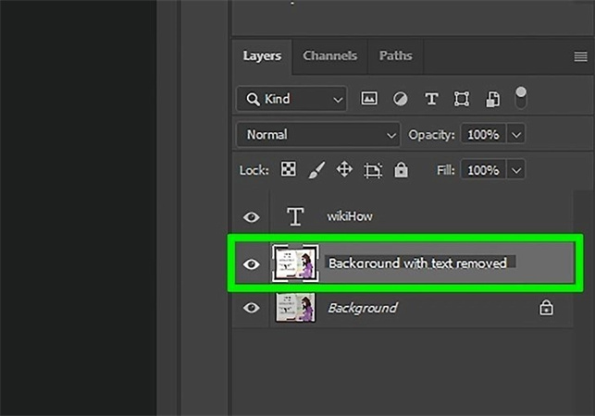Lock transparent pixels checkerboard icon

[288, 169]
